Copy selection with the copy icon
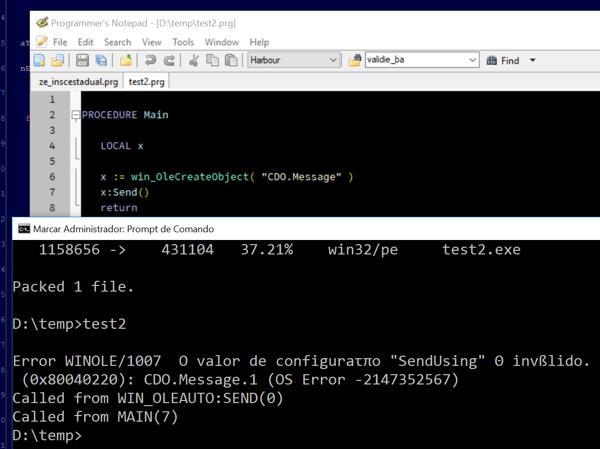This screenshot has width=600, height=449. point(213,60)
